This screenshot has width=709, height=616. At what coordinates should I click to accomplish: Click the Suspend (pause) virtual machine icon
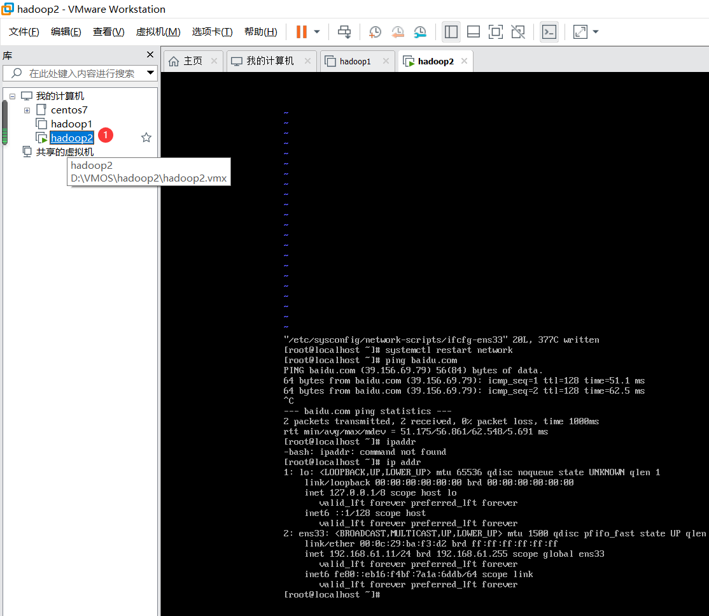302,32
